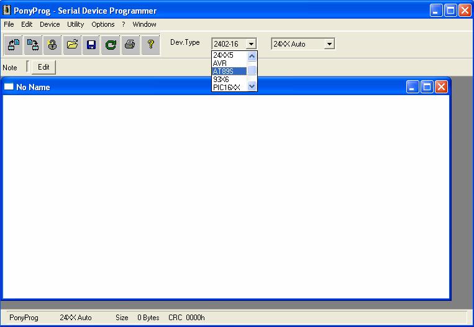
Task: Click the PonyProg title bar app icon
Action: pos(7,11)
